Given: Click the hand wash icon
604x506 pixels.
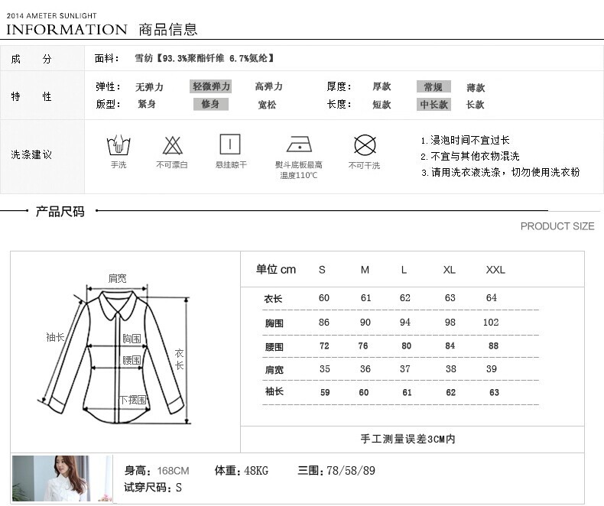Looking at the screenshot, I should tap(119, 144).
